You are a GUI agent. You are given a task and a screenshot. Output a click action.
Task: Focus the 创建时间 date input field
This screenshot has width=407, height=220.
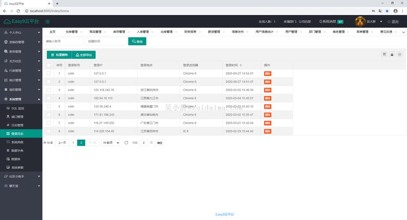pyautogui.click(x=106, y=41)
